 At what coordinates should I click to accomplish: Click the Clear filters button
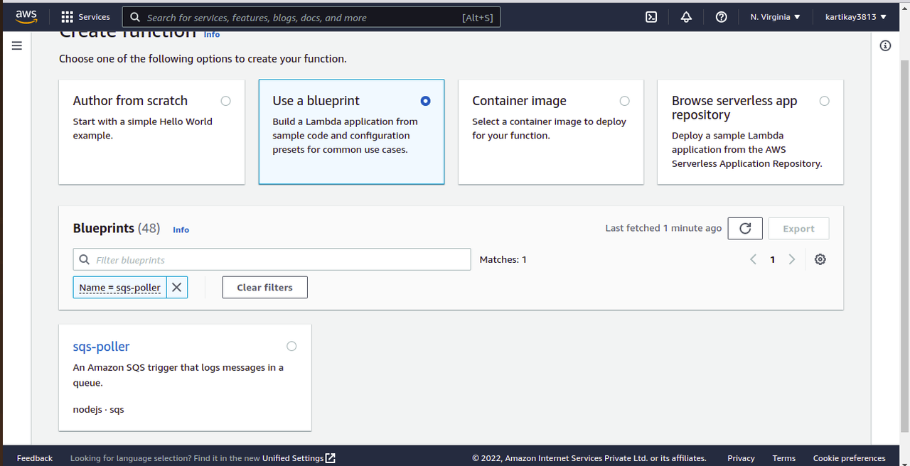pos(264,287)
